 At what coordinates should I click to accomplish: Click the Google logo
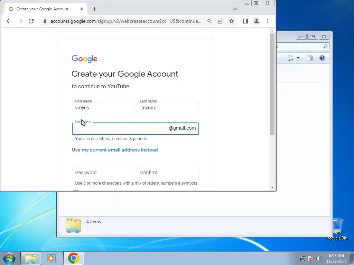[x=84, y=59]
